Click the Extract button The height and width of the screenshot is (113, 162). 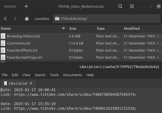(x=10, y=7)
